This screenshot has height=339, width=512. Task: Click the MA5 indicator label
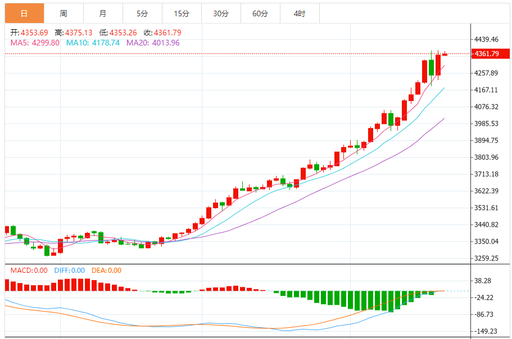click(x=35, y=43)
